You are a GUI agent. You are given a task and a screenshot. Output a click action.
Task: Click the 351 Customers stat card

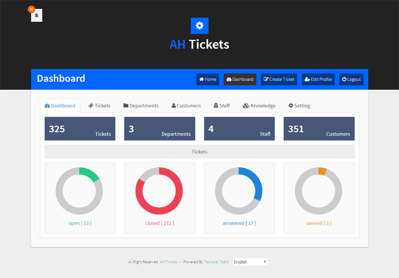tap(319, 129)
